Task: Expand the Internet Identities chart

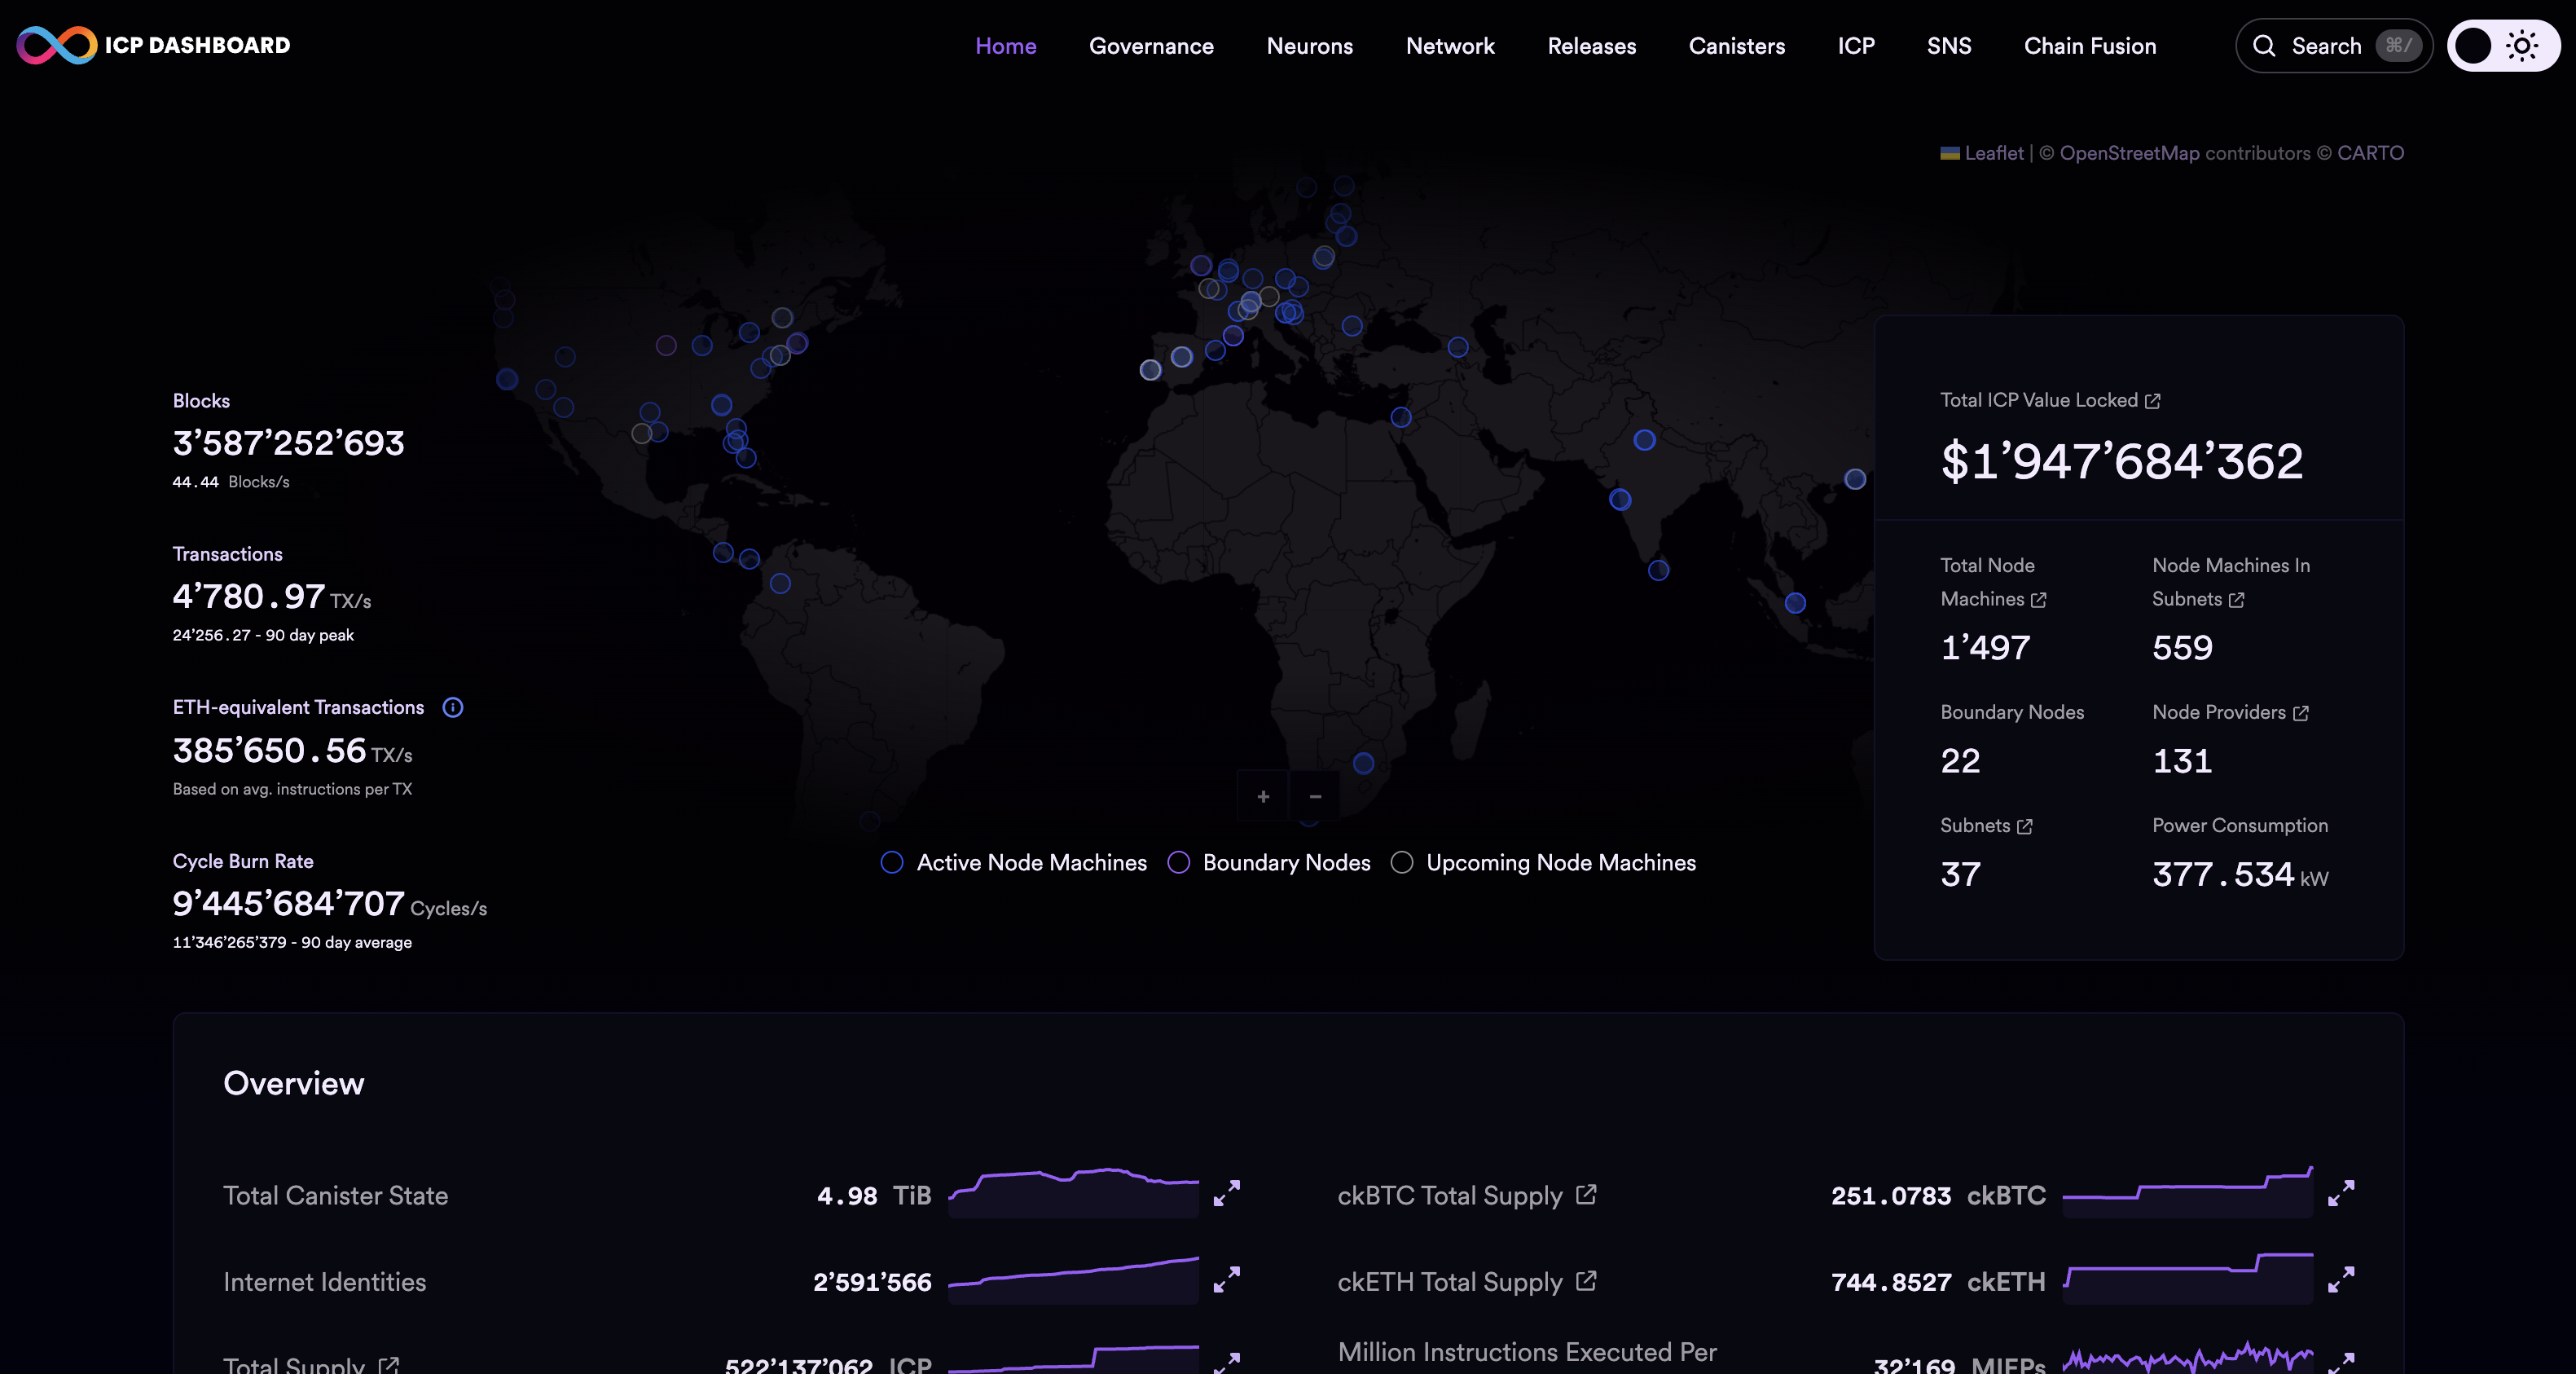Action: pyautogui.click(x=1226, y=1279)
